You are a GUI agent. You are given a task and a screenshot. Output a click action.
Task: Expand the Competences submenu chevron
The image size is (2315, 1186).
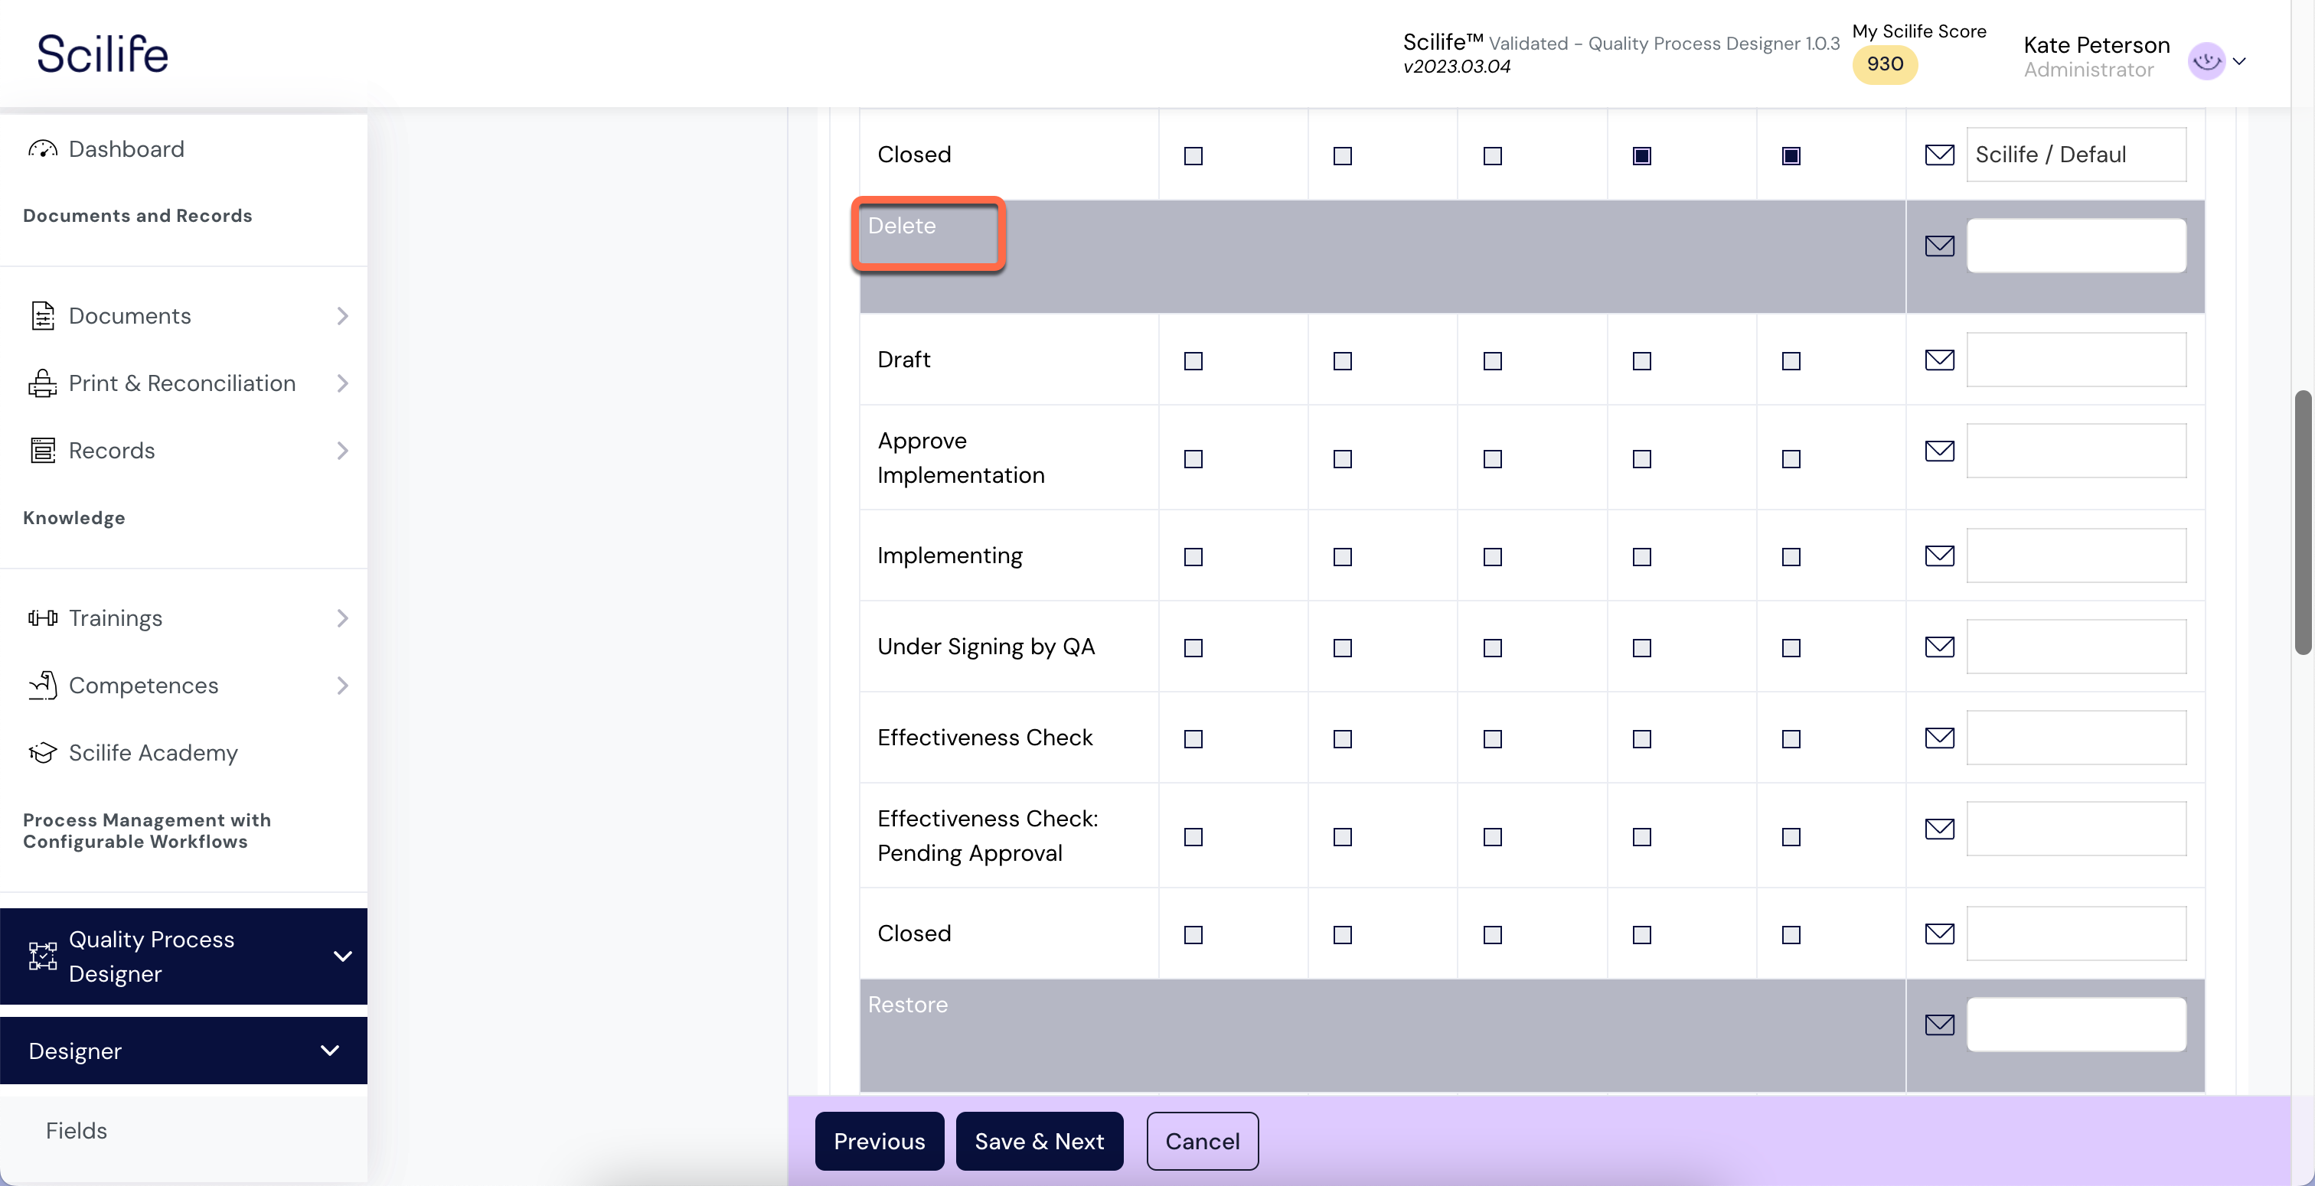click(x=342, y=686)
